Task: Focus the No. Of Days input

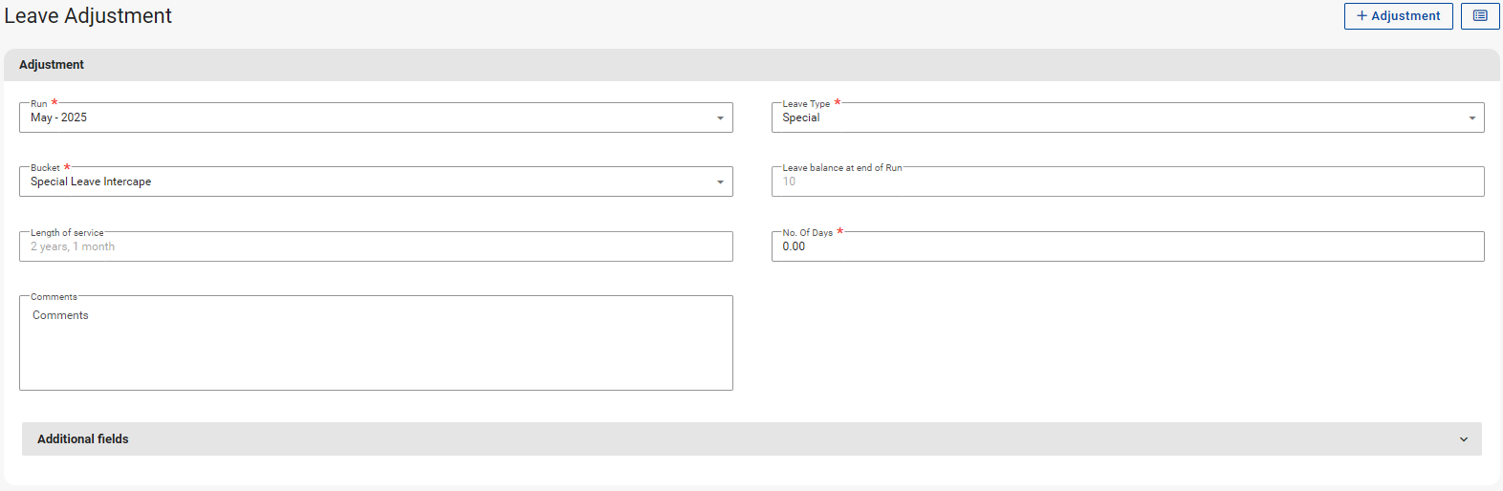Action: tap(1126, 246)
